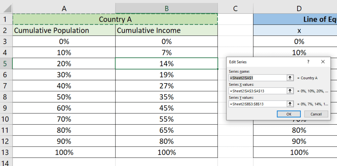Click into the Series Y values field
Viewport: 337px width, 166px height.
(258, 104)
